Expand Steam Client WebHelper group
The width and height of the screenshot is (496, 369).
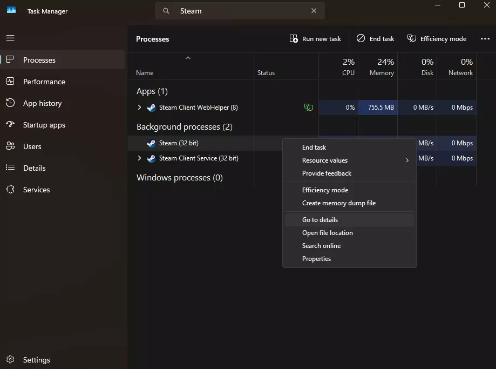tap(139, 108)
